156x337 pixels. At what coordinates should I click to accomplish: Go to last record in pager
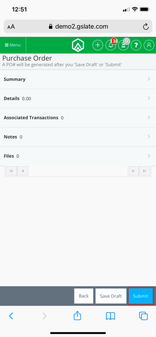pos(145,171)
